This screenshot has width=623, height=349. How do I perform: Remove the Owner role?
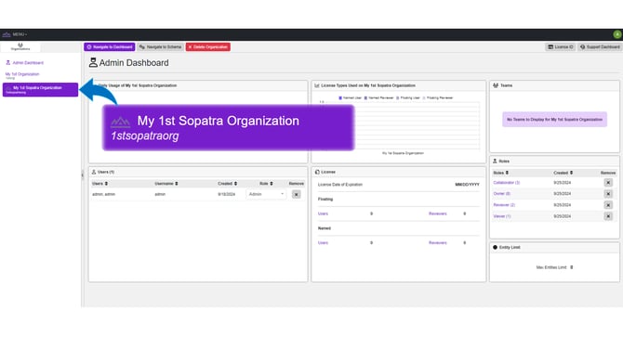(608, 194)
